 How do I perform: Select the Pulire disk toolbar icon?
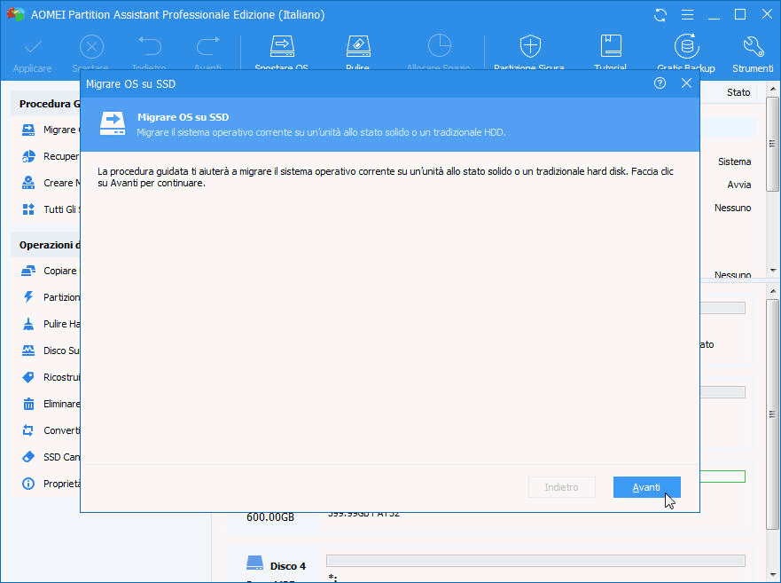pyautogui.click(x=358, y=46)
